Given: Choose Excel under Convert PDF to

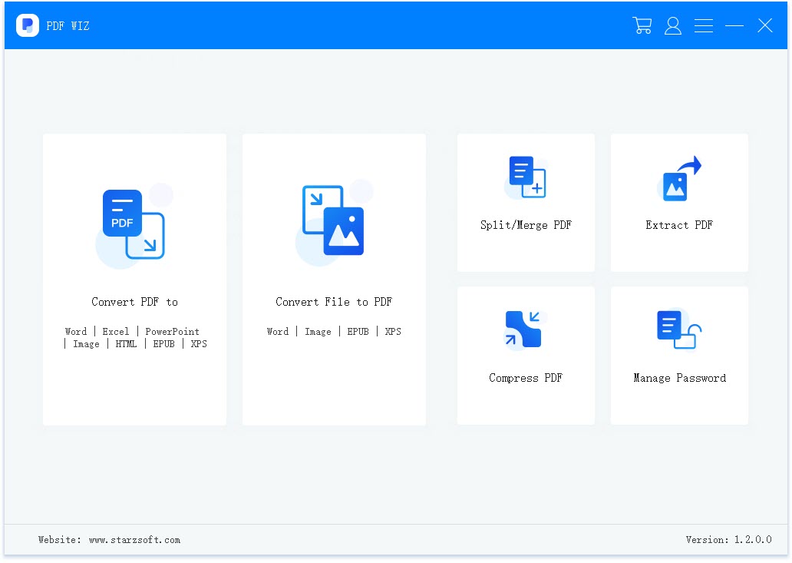Looking at the screenshot, I should tap(116, 332).
